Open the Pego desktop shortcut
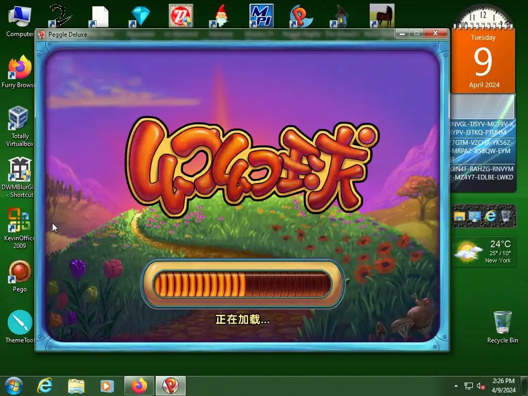The image size is (528, 396). pos(20,276)
